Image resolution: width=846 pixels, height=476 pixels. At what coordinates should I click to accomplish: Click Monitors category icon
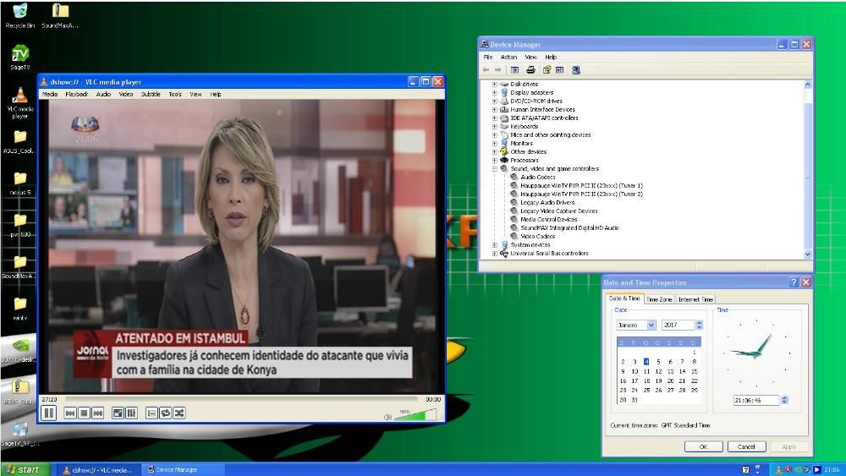click(504, 144)
